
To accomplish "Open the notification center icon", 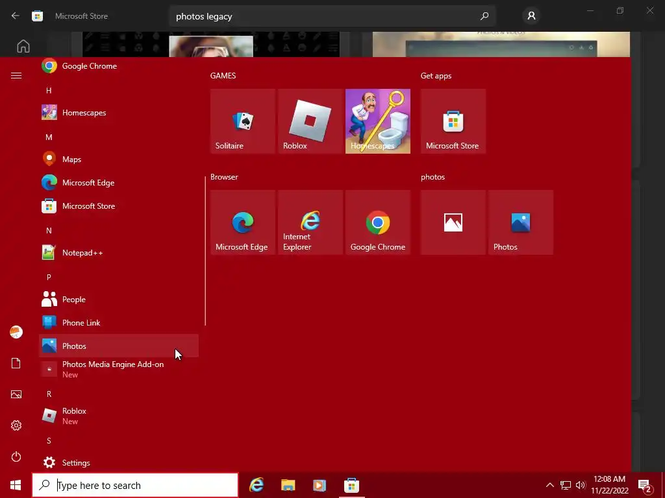I will 644,485.
